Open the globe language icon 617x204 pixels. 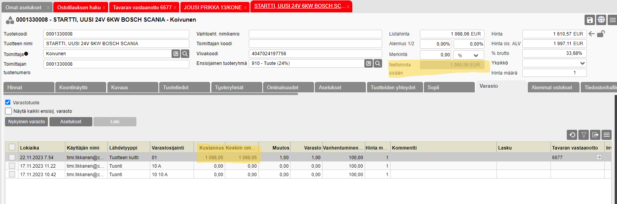[x=601, y=20]
